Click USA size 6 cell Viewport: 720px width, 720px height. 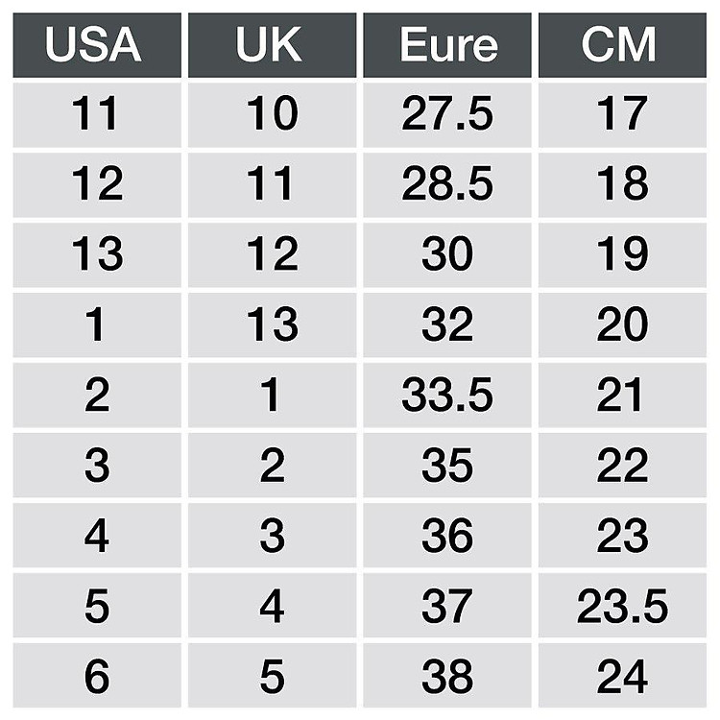click(x=97, y=677)
